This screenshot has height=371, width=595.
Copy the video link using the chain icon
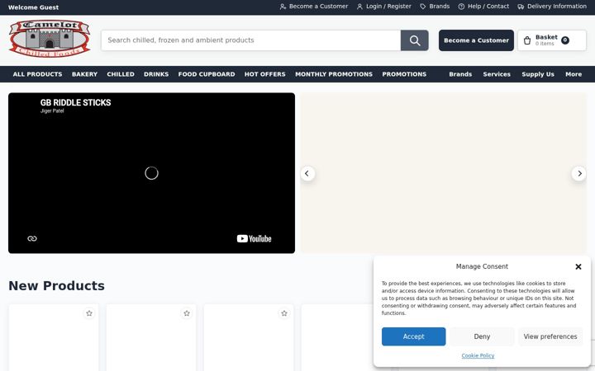pos(32,238)
